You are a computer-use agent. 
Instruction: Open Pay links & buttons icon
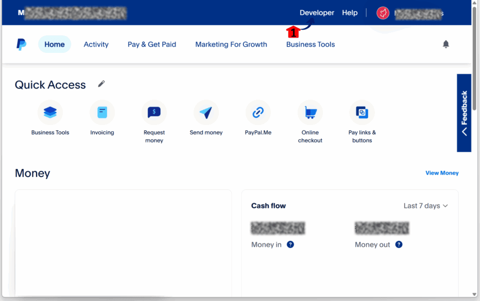(362, 112)
